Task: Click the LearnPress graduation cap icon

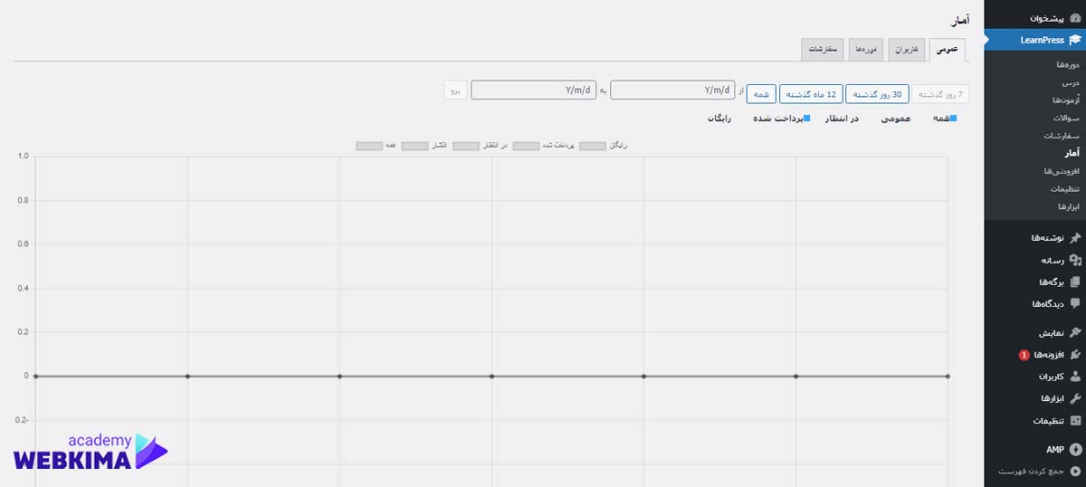Action: point(1074,40)
